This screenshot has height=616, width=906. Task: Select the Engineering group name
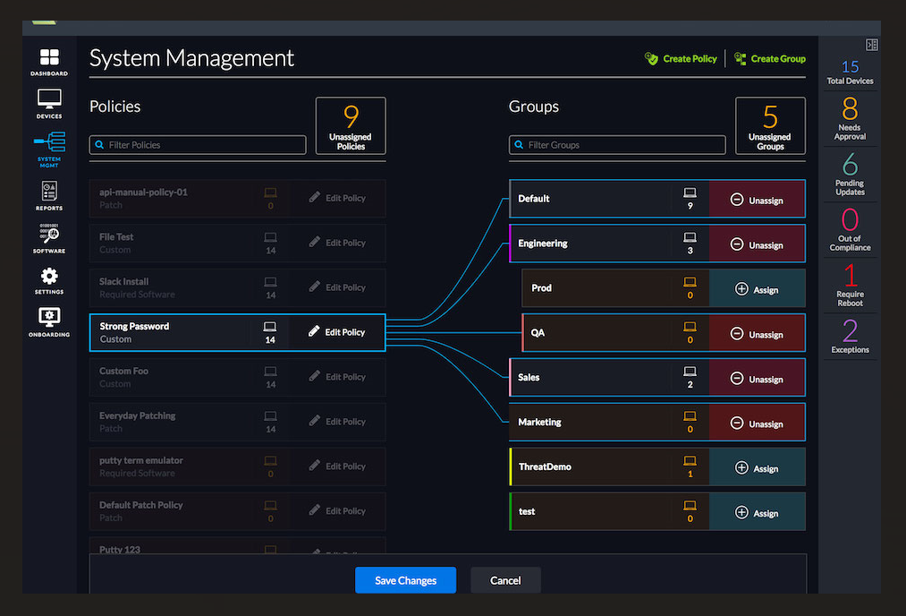click(x=543, y=244)
